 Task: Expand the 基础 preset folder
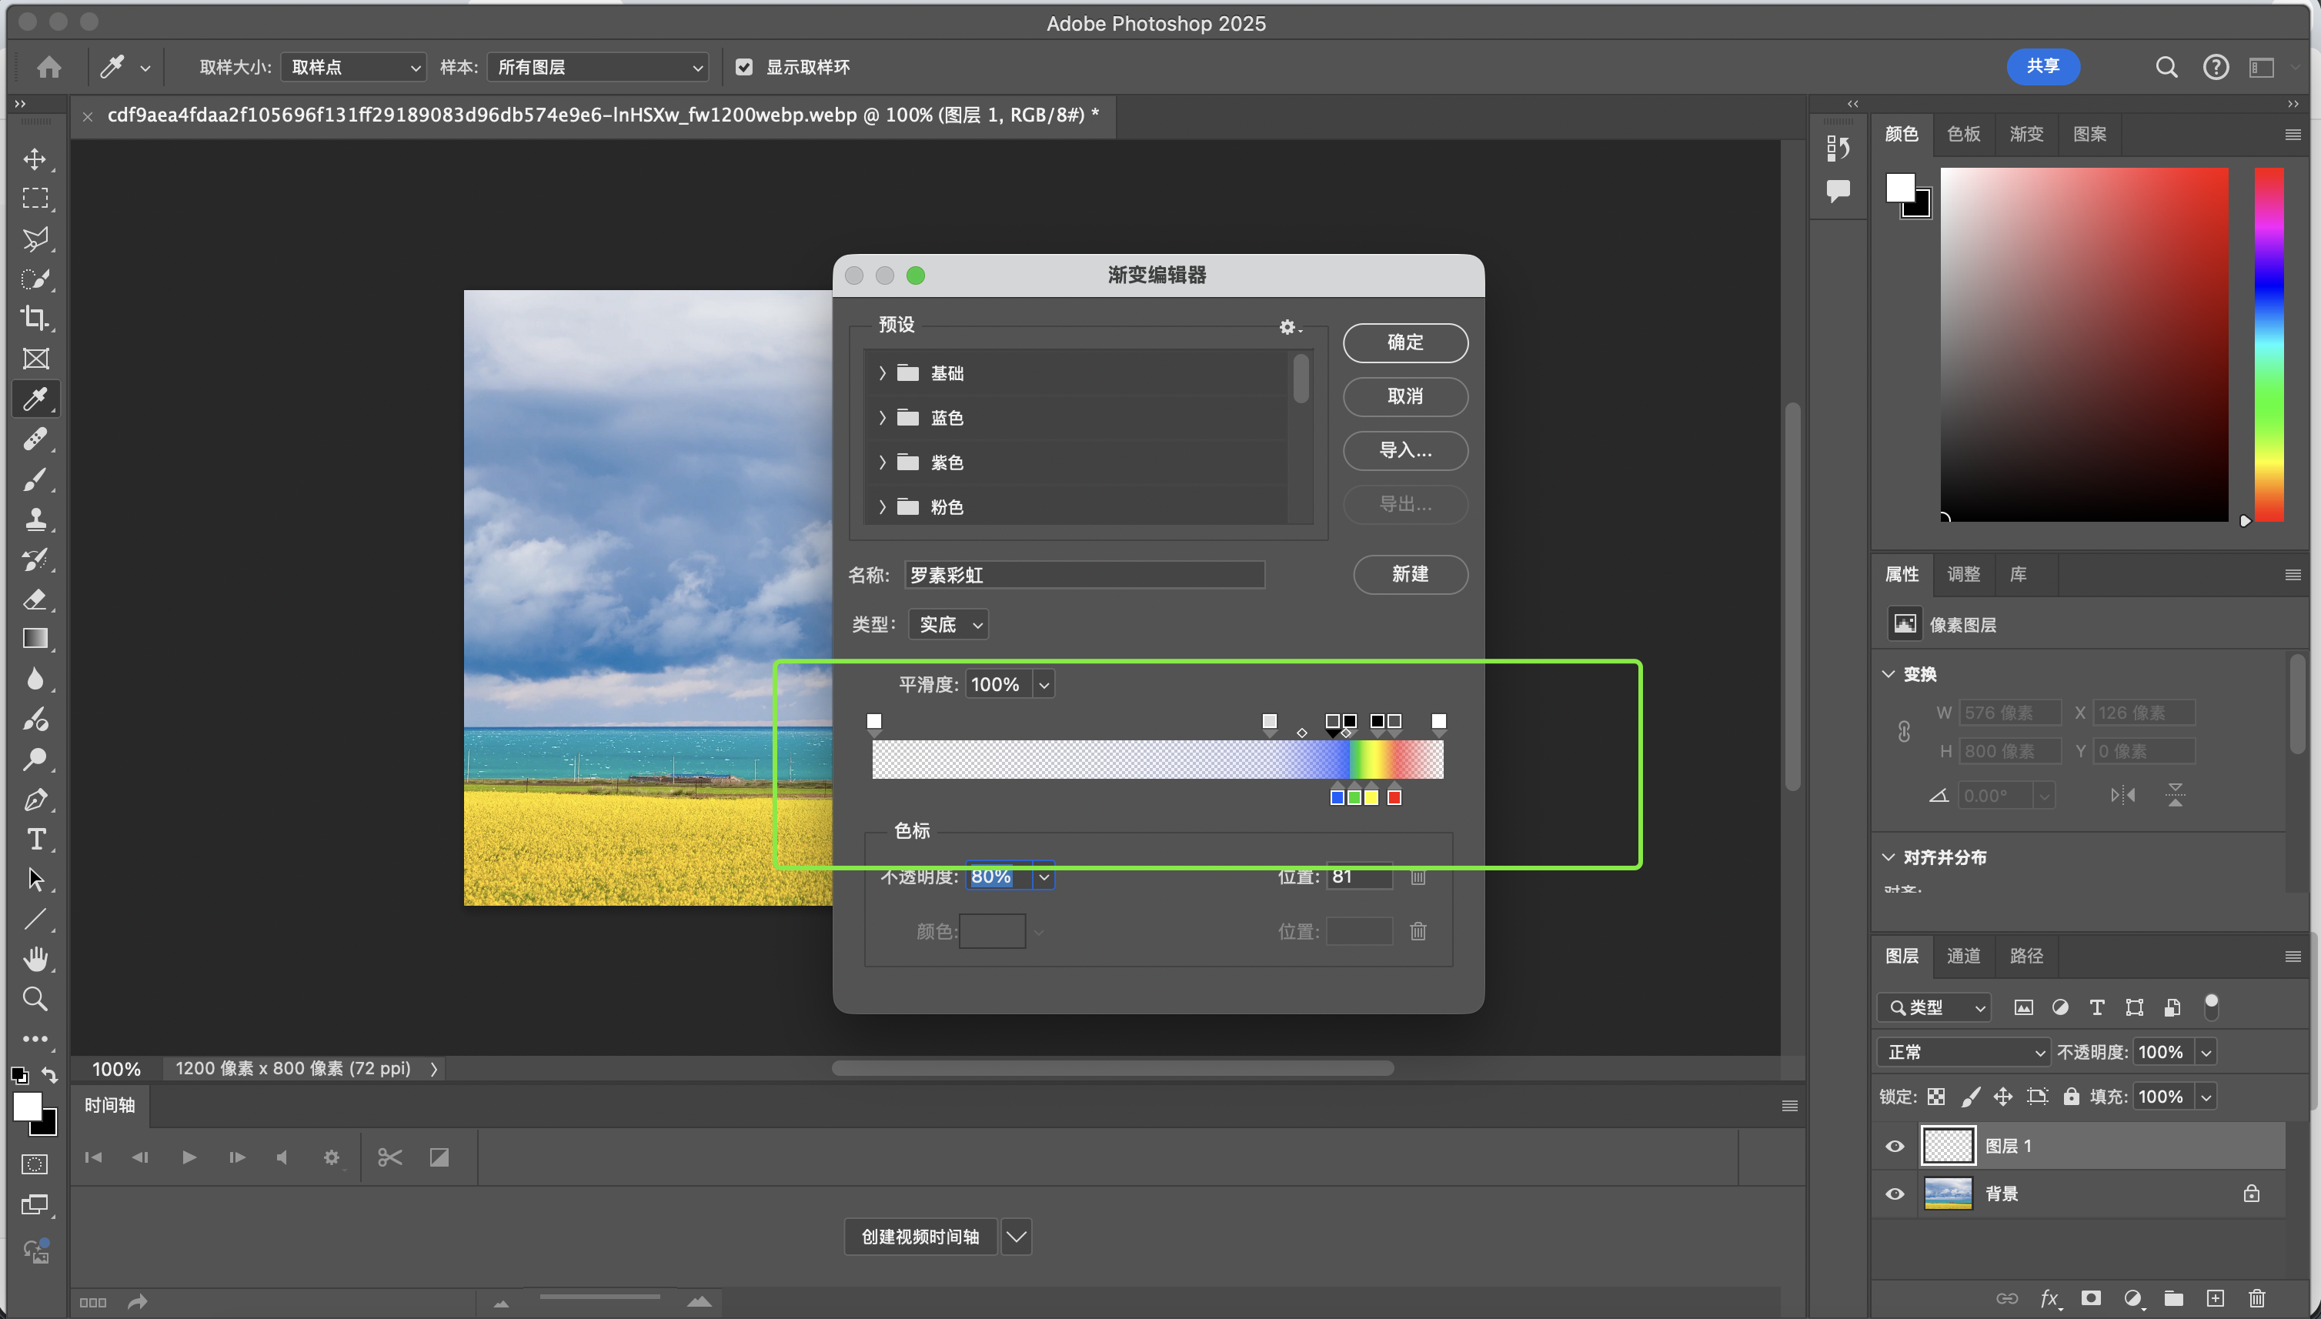click(x=883, y=373)
